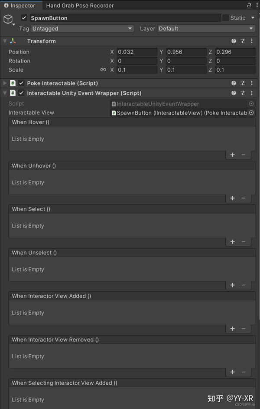Image resolution: width=260 pixels, height=409 pixels.
Task: Click the Script field object picker circle
Action: (x=251, y=103)
